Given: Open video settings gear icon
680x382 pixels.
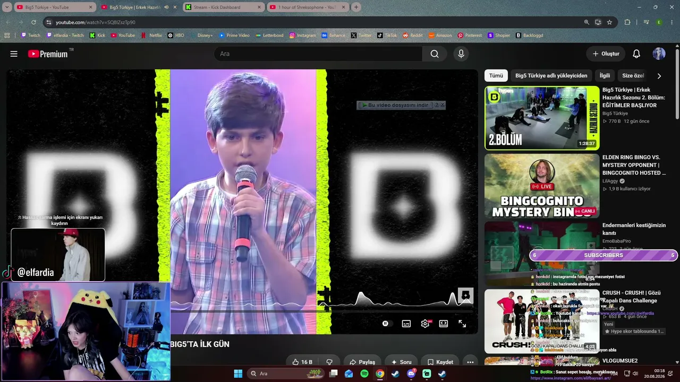Looking at the screenshot, I should point(425,324).
